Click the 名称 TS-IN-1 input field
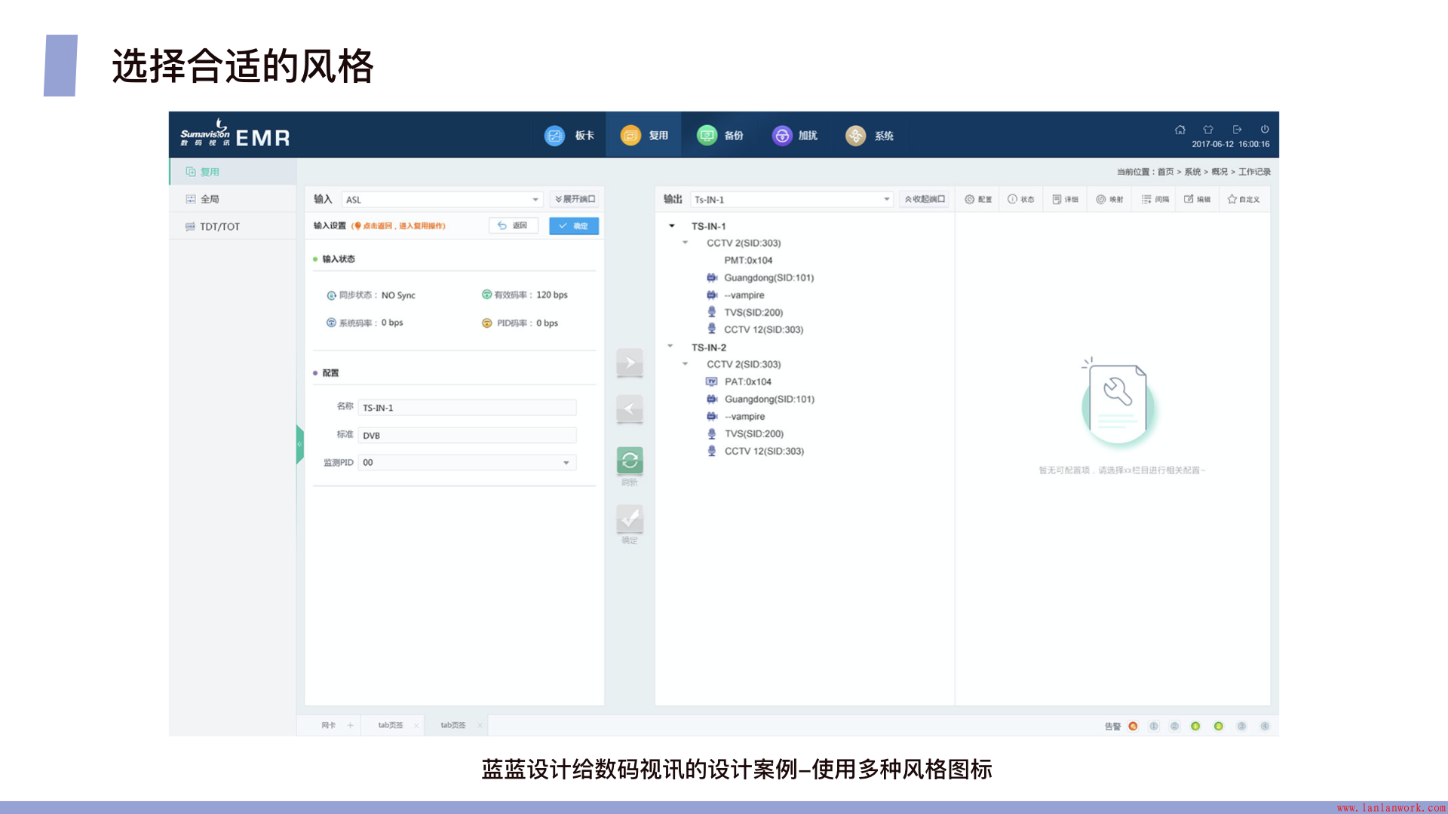This screenshot has width=1448, height=814. (467, 408)
